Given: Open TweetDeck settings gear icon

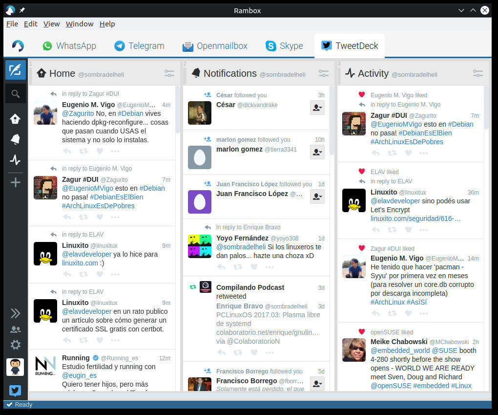Looking at the screenshot, I should coord(15,345).
